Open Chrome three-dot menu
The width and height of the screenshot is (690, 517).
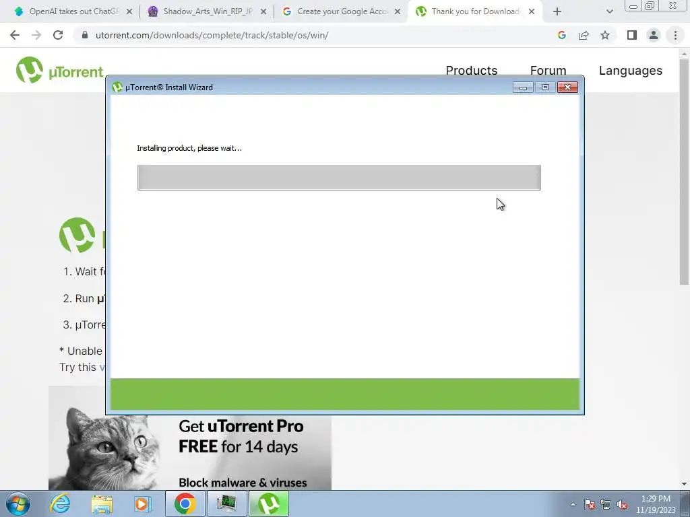pyautogui.click(x=675, y=35)
